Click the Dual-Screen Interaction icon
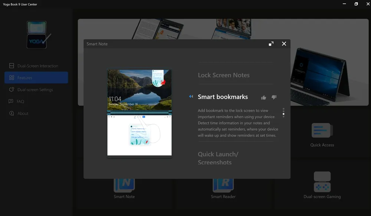 coord(12,66)
